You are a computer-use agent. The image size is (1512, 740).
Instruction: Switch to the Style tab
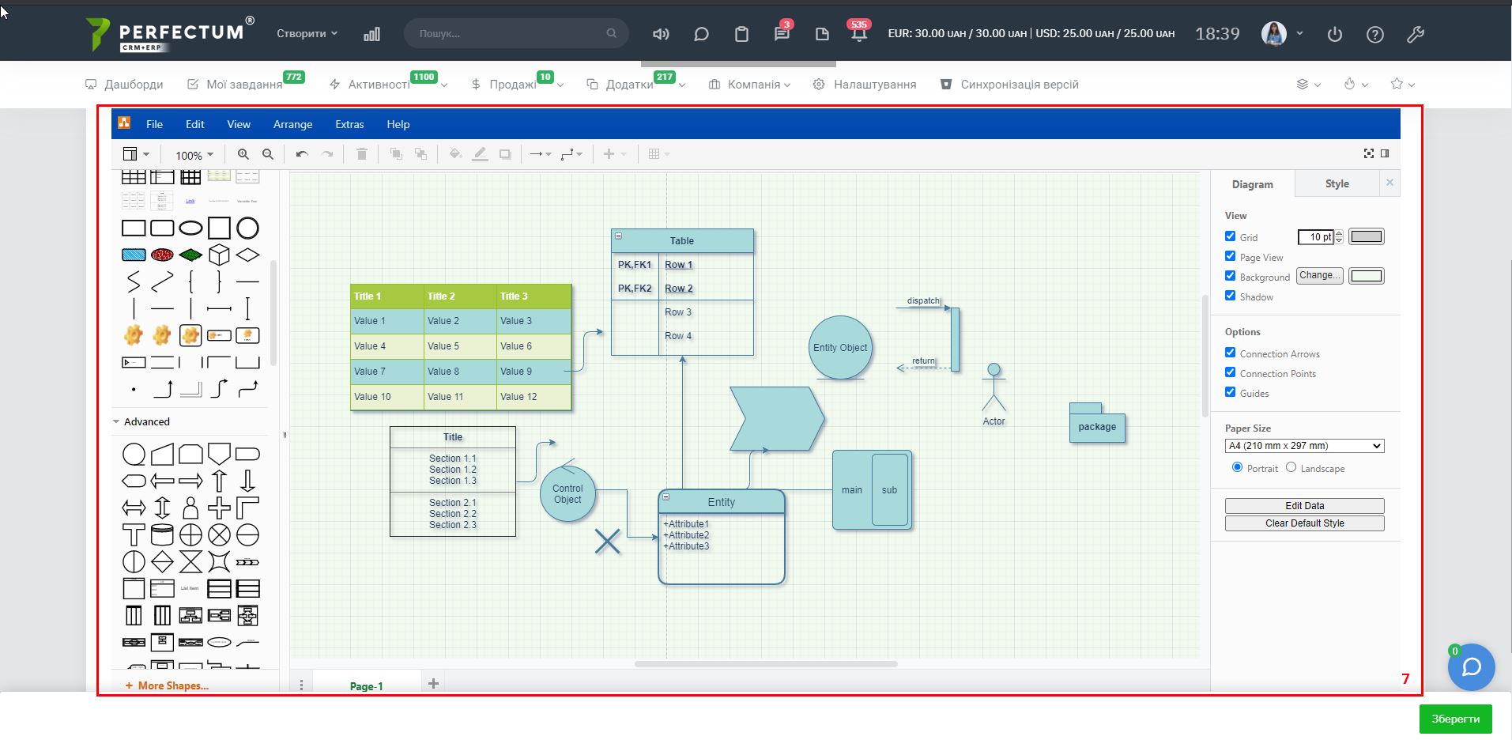pos(1337,183)
